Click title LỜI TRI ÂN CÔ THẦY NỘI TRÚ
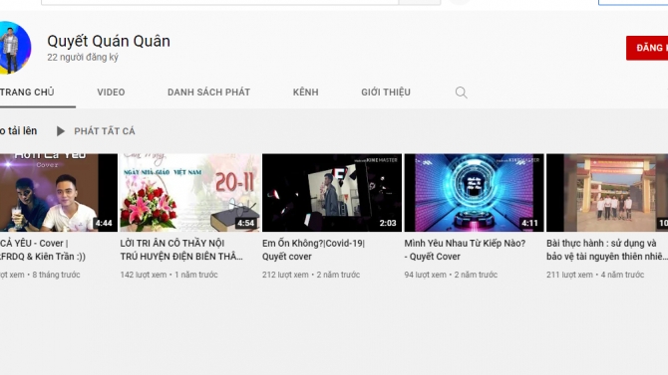The width and height of the screenshot is (668, 375). [181, 250]
